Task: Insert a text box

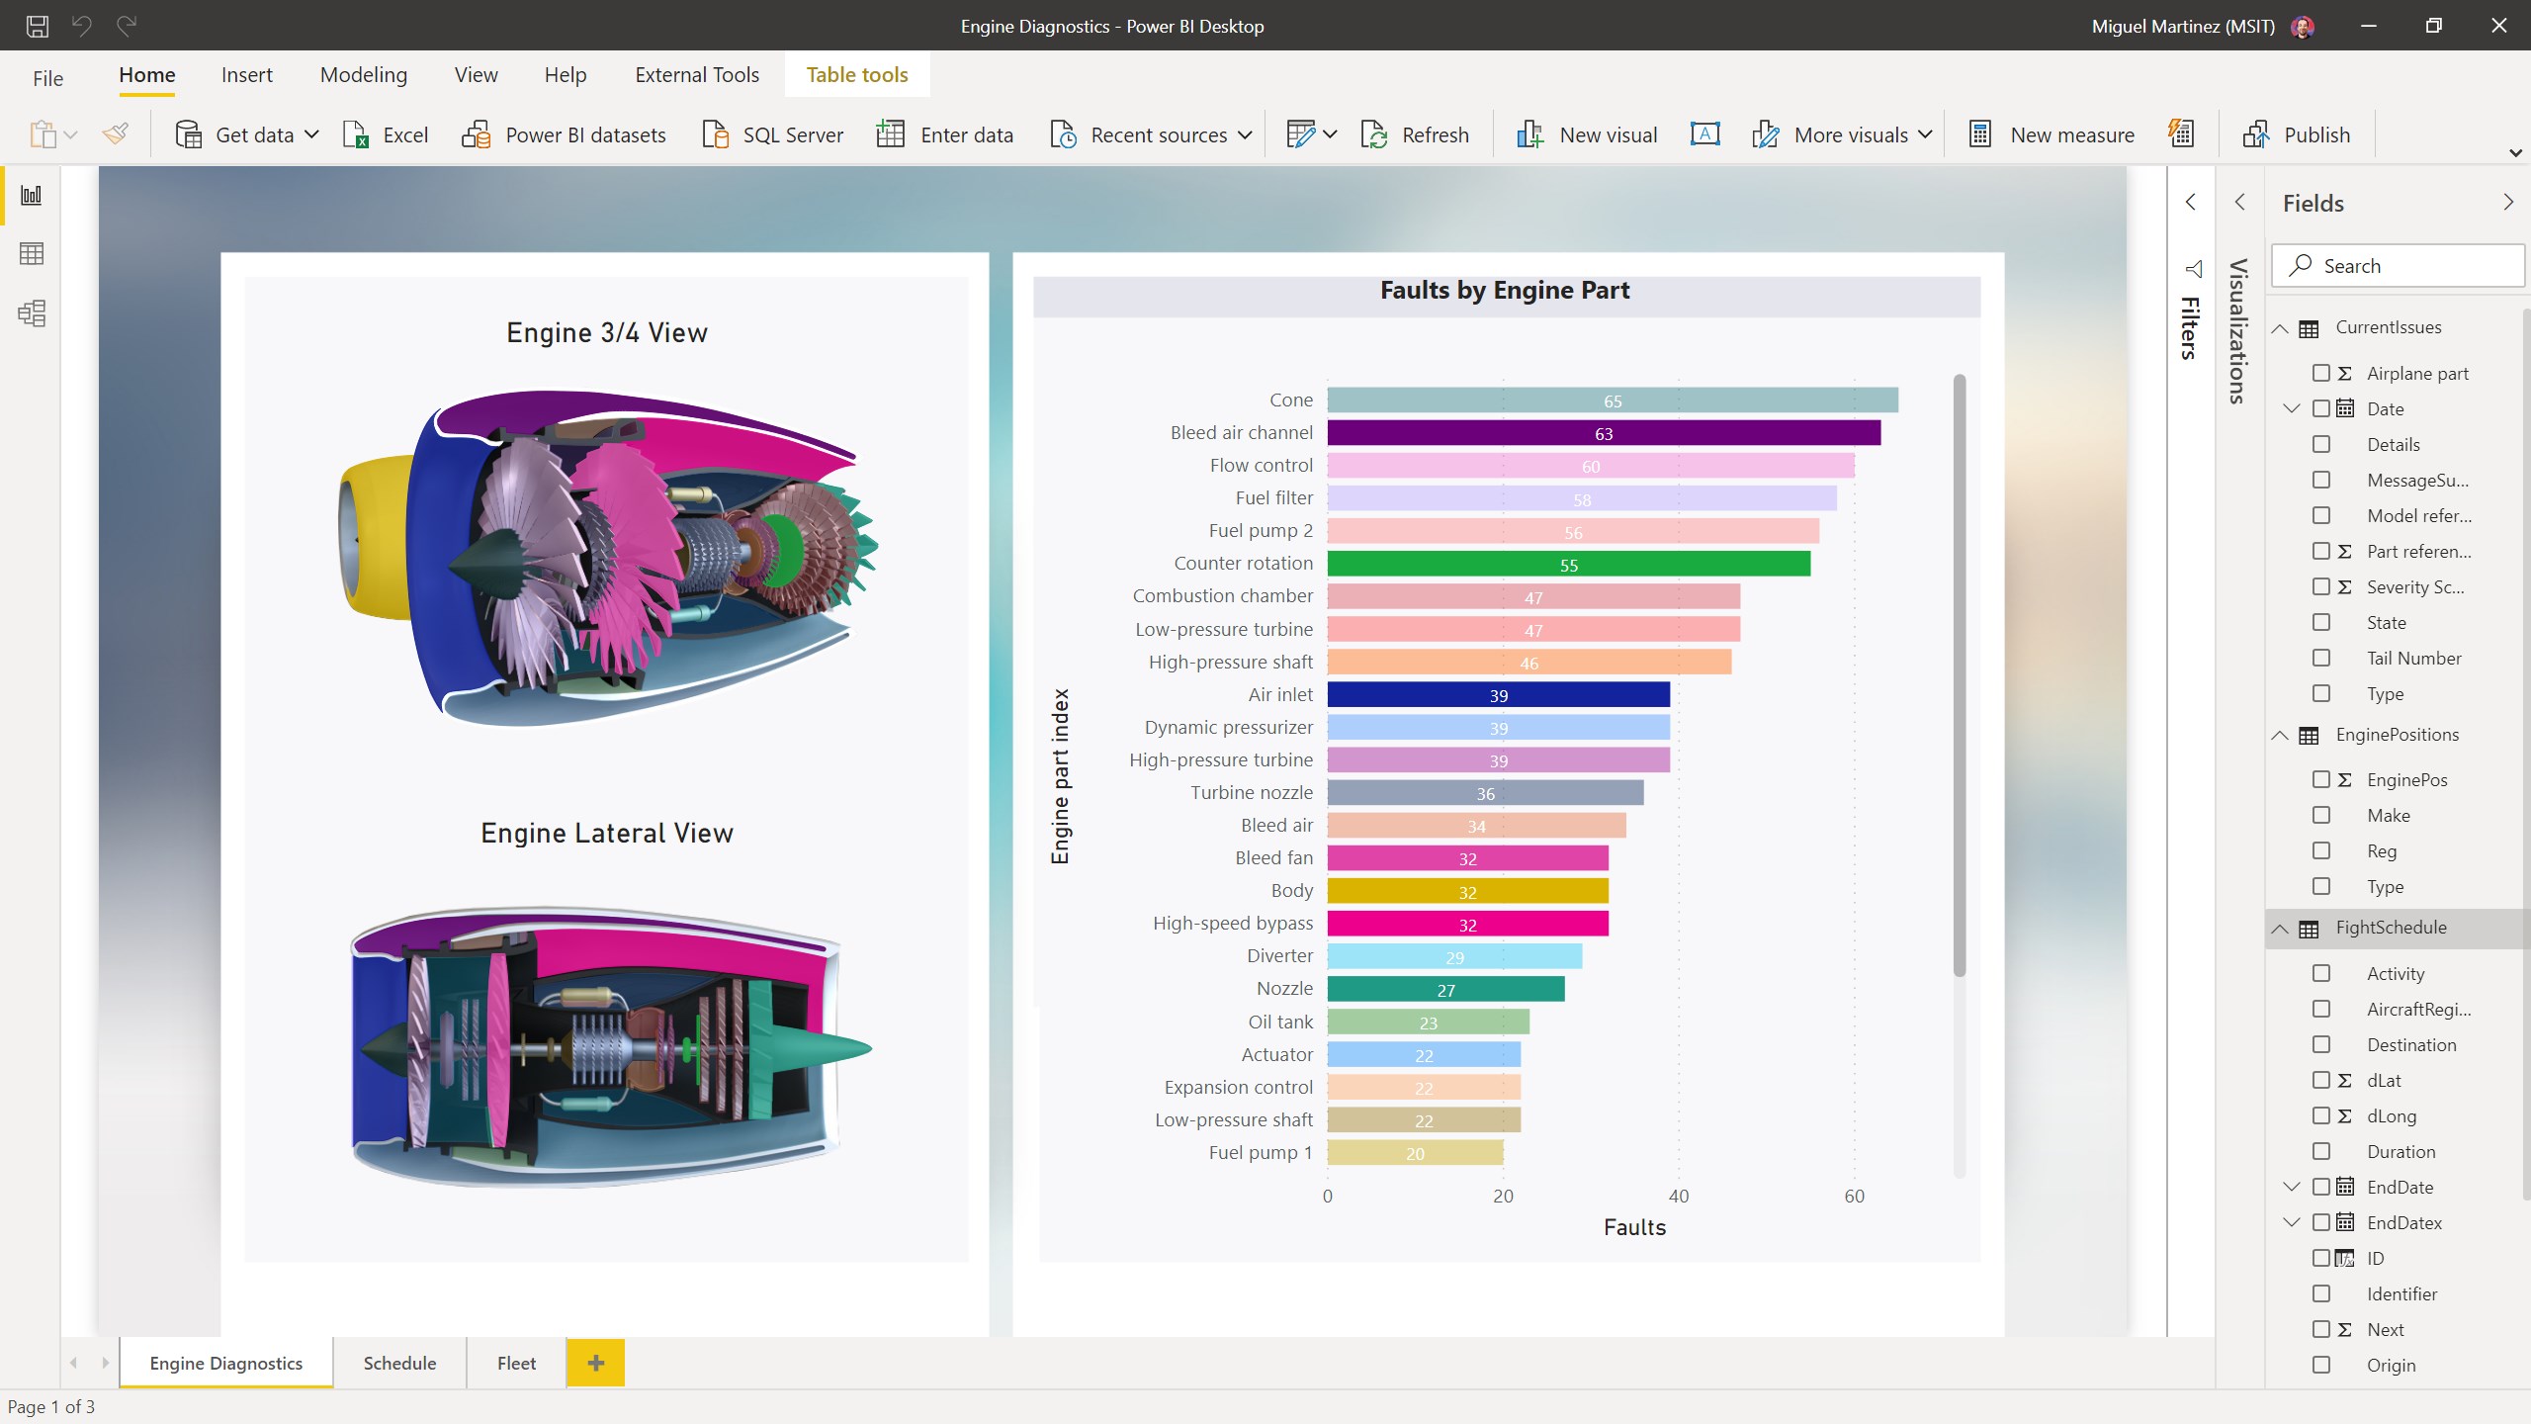Action: [1703, 133]
